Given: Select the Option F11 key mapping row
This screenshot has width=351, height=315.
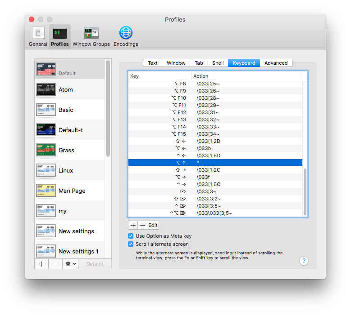Looking at the screenshot, I should click(215, 105).
